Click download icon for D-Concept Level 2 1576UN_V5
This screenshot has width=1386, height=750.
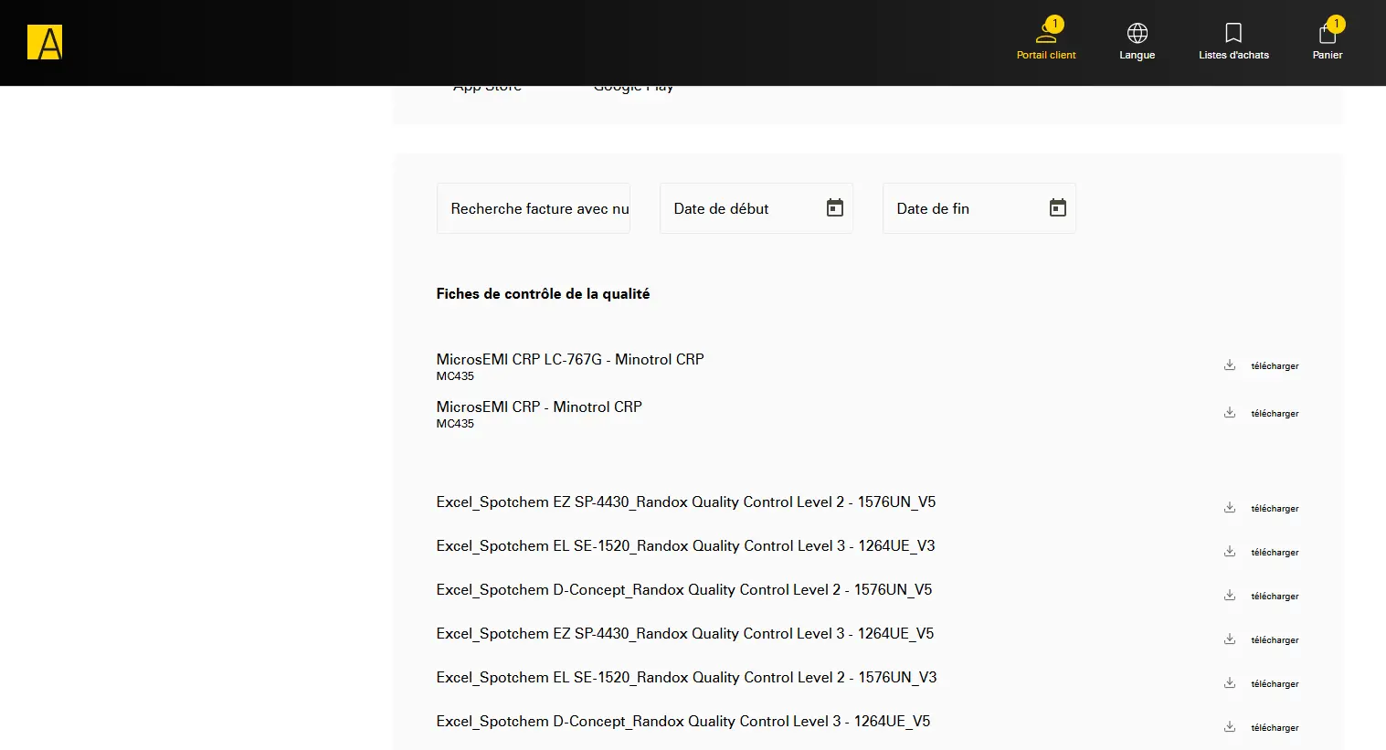tap(1230, 596)
